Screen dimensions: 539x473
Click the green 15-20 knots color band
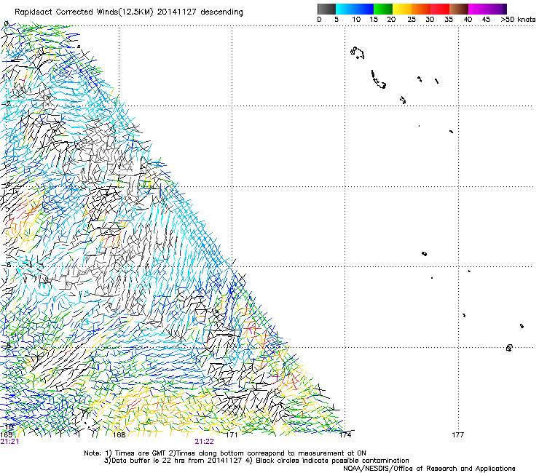pyautogui.click(x=383, y=9)
